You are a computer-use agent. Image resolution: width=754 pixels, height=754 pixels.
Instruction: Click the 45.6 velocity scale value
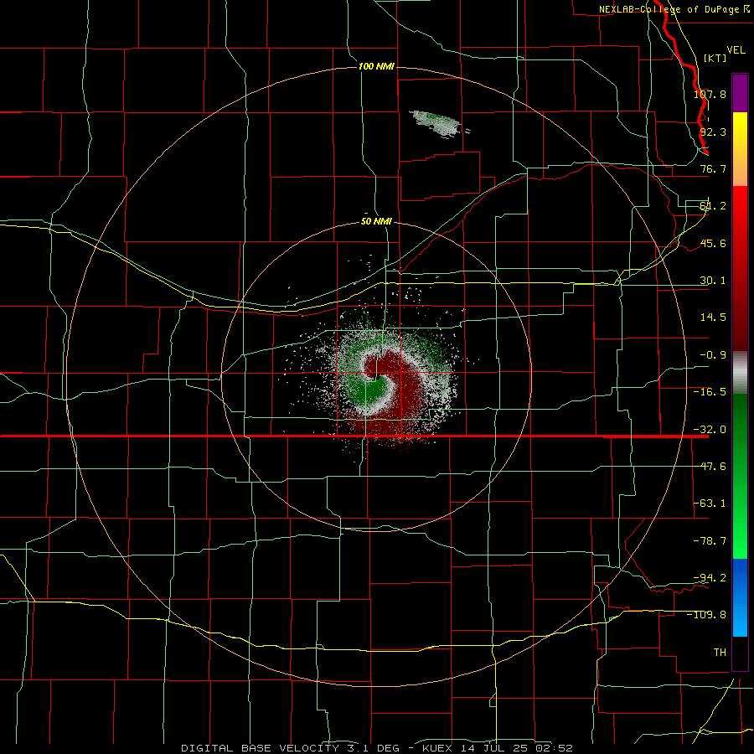coord(713,243)
